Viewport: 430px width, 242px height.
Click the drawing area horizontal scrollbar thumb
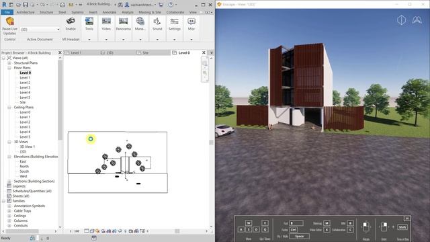coord(177,231)
